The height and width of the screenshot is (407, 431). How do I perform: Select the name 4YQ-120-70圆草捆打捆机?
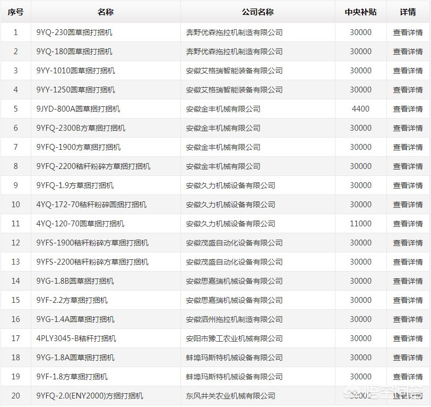tap(80, 224)
